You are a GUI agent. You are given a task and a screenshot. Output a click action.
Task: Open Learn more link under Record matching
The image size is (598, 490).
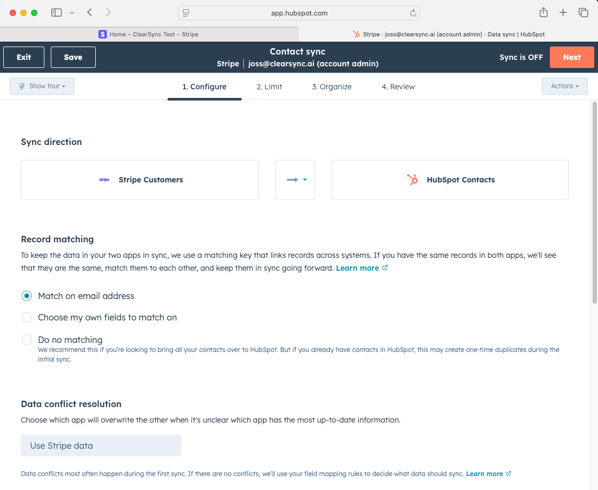357,268
